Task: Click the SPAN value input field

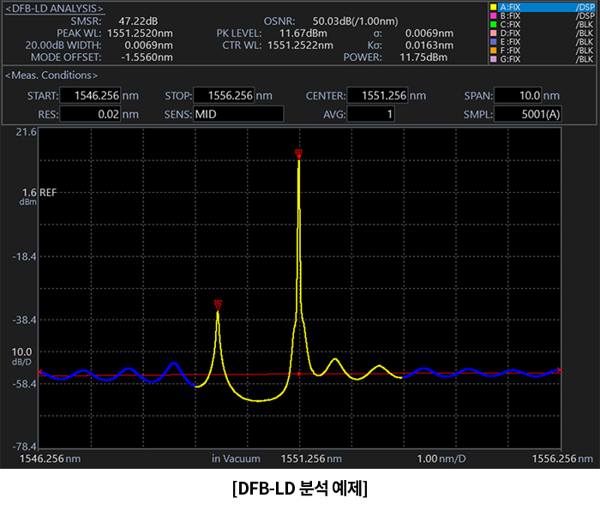Action: click(x=518, y=95)
